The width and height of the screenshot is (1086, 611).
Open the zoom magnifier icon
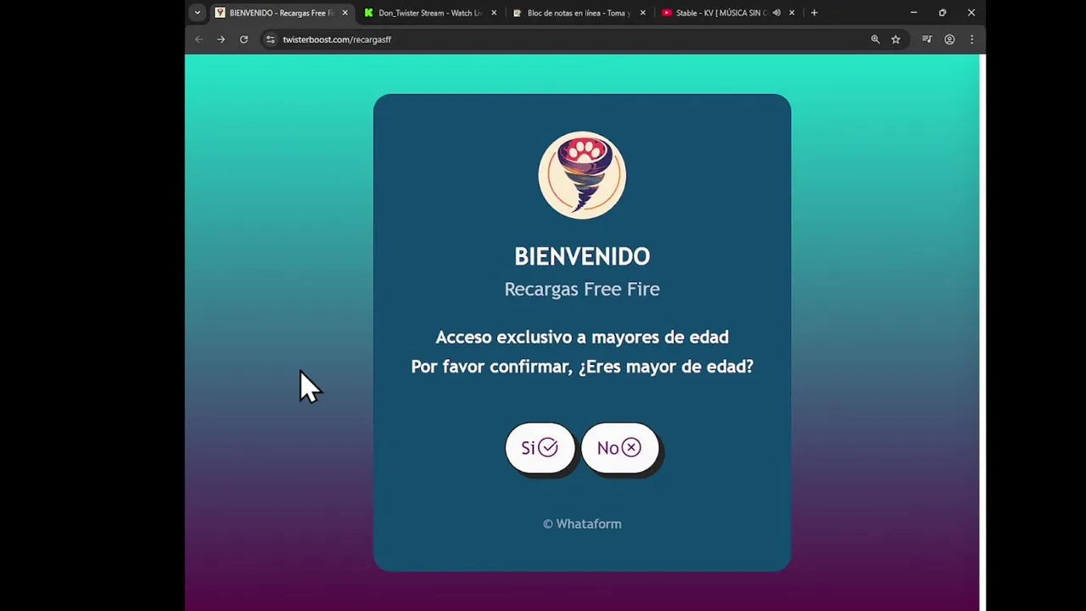[875, 39]
